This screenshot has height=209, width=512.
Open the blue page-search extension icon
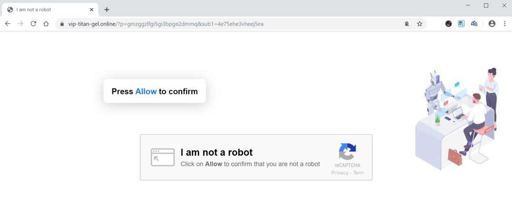click(461, 24)
